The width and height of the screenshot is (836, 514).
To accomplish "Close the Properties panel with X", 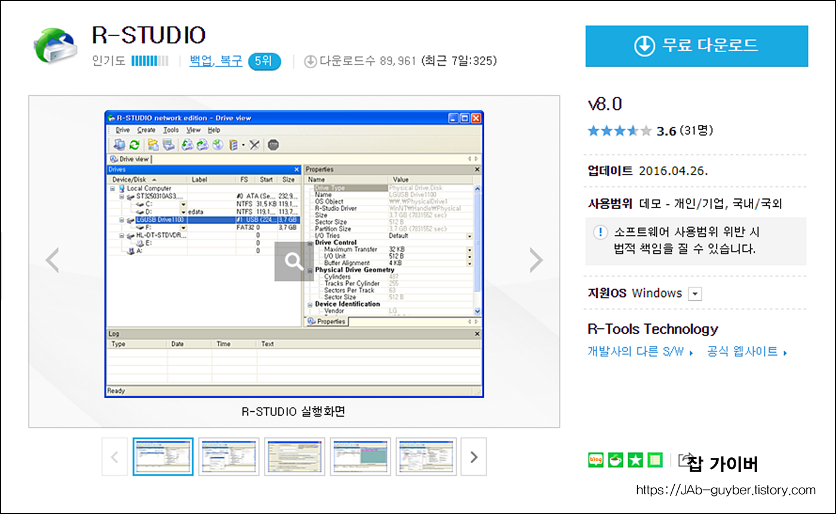I will point(477,170).
